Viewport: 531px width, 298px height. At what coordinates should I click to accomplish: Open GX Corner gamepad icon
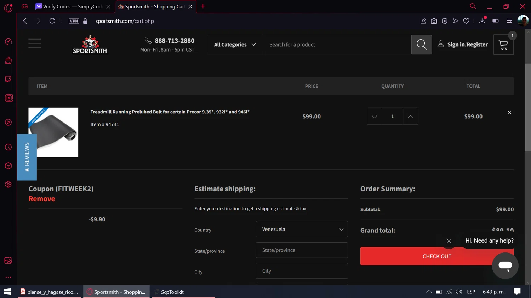point(24,6)
